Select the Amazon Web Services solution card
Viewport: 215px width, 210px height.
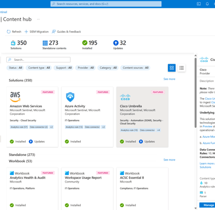[32, 117]
